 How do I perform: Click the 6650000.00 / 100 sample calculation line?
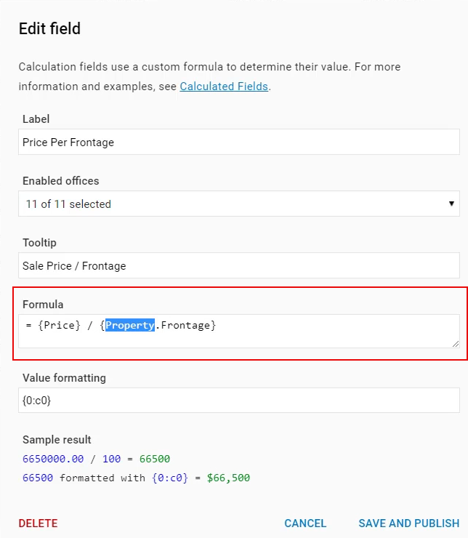[x=97, y=459]
